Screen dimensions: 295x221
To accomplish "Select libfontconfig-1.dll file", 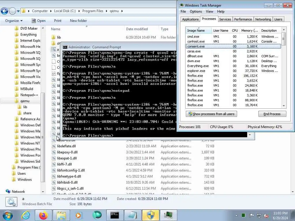I will 71,170.
